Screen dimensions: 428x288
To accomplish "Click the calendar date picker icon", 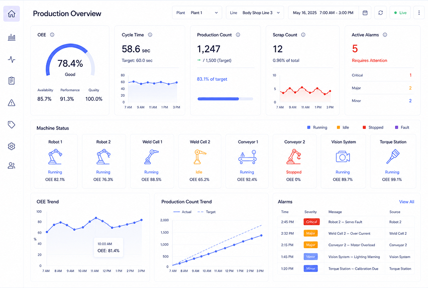I will pyautogui.click(x=365, y=13).
